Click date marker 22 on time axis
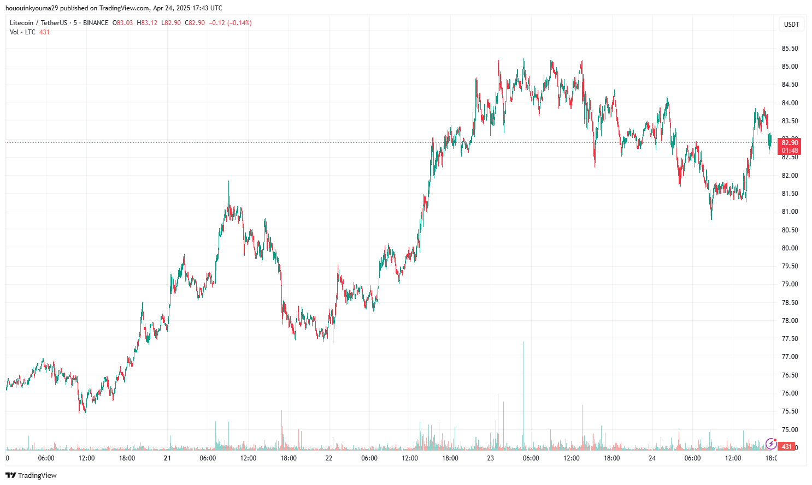Image resolution: width=812 pixels, height=485 pixels. pos(329,458)
